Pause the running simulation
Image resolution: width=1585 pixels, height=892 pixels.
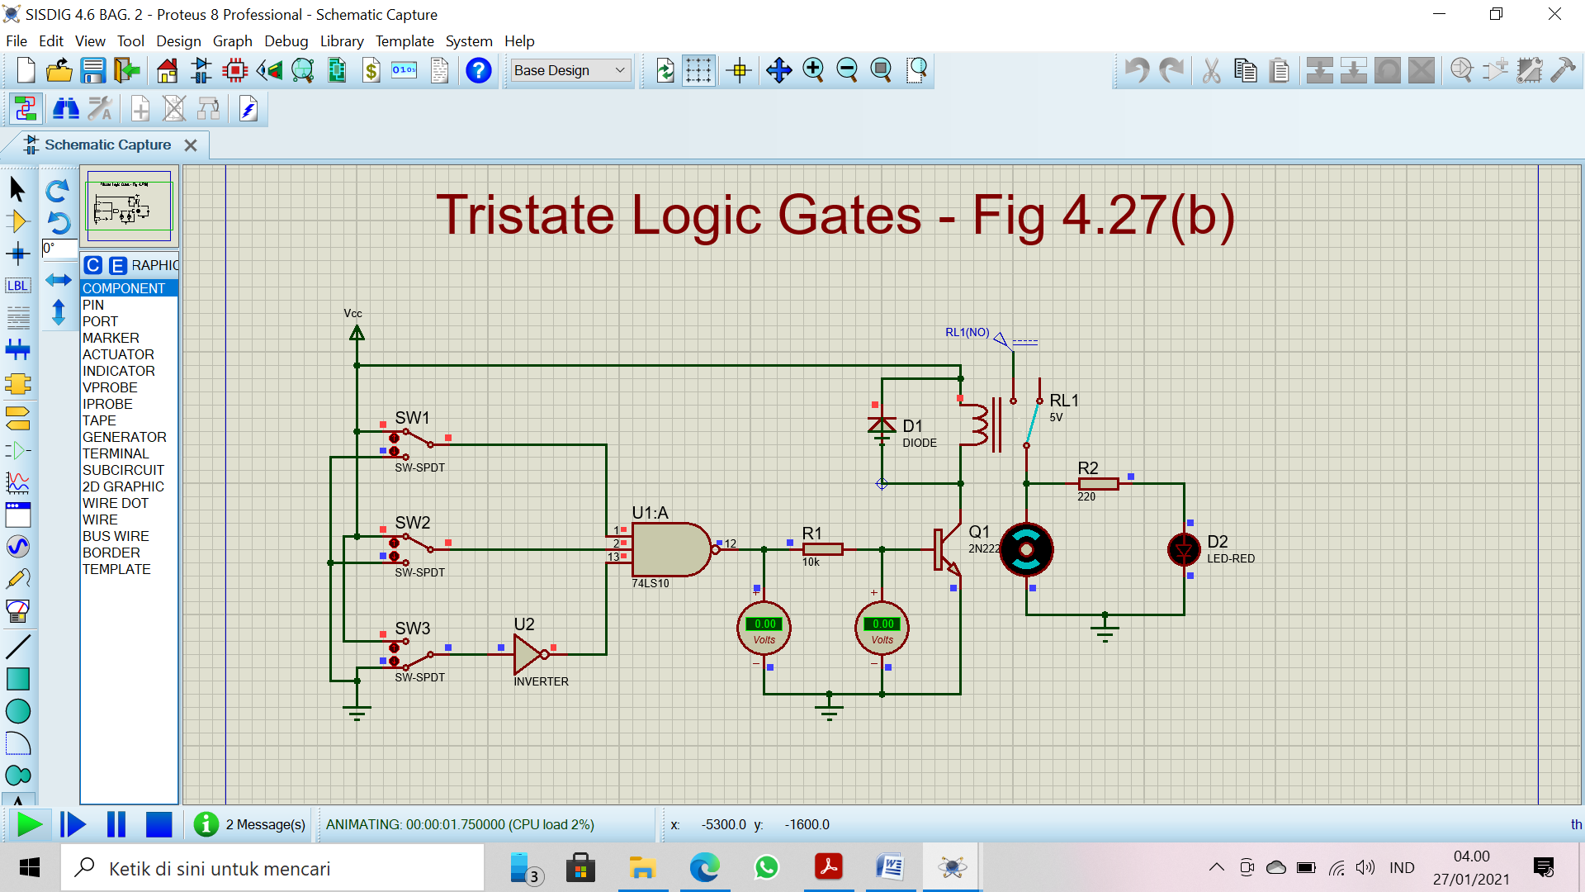coord(116,824)
